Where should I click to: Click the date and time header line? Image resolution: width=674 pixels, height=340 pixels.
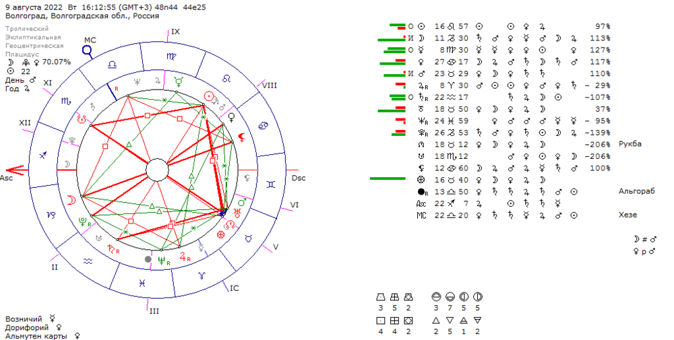point(106,7)
